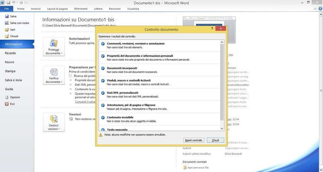Click the Salva disk icon in sidebar
323x172 pixels.
[x=7, y=16]
